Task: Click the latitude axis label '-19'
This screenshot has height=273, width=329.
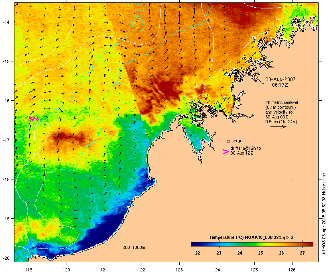Action: [x=6, y=219]
